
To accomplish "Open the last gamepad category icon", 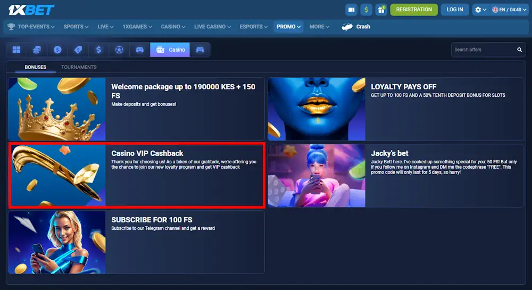I will [200, 49].
